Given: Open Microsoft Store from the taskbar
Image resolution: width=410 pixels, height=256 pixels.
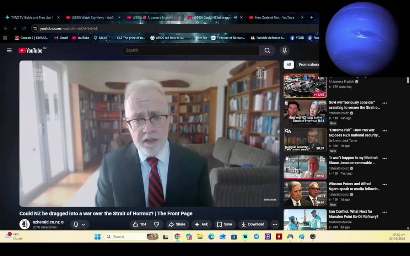Looking at the screenshot, I should tap(234, 237).
